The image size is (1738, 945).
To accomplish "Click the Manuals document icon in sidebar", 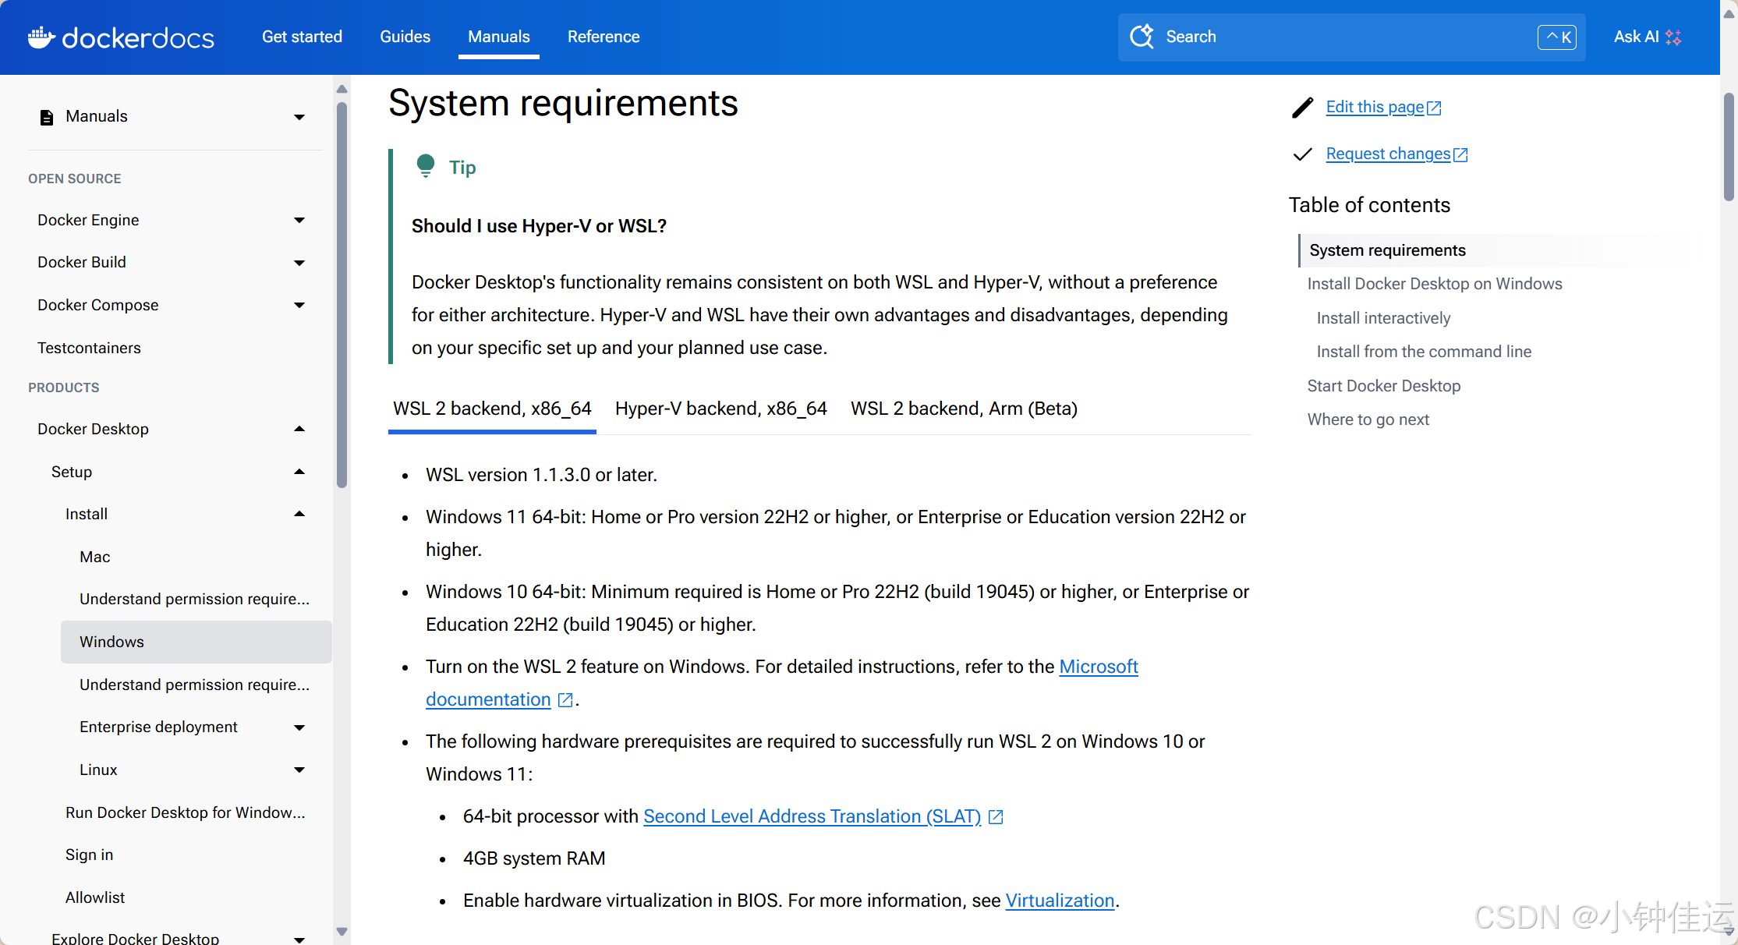I will point(47,117).
